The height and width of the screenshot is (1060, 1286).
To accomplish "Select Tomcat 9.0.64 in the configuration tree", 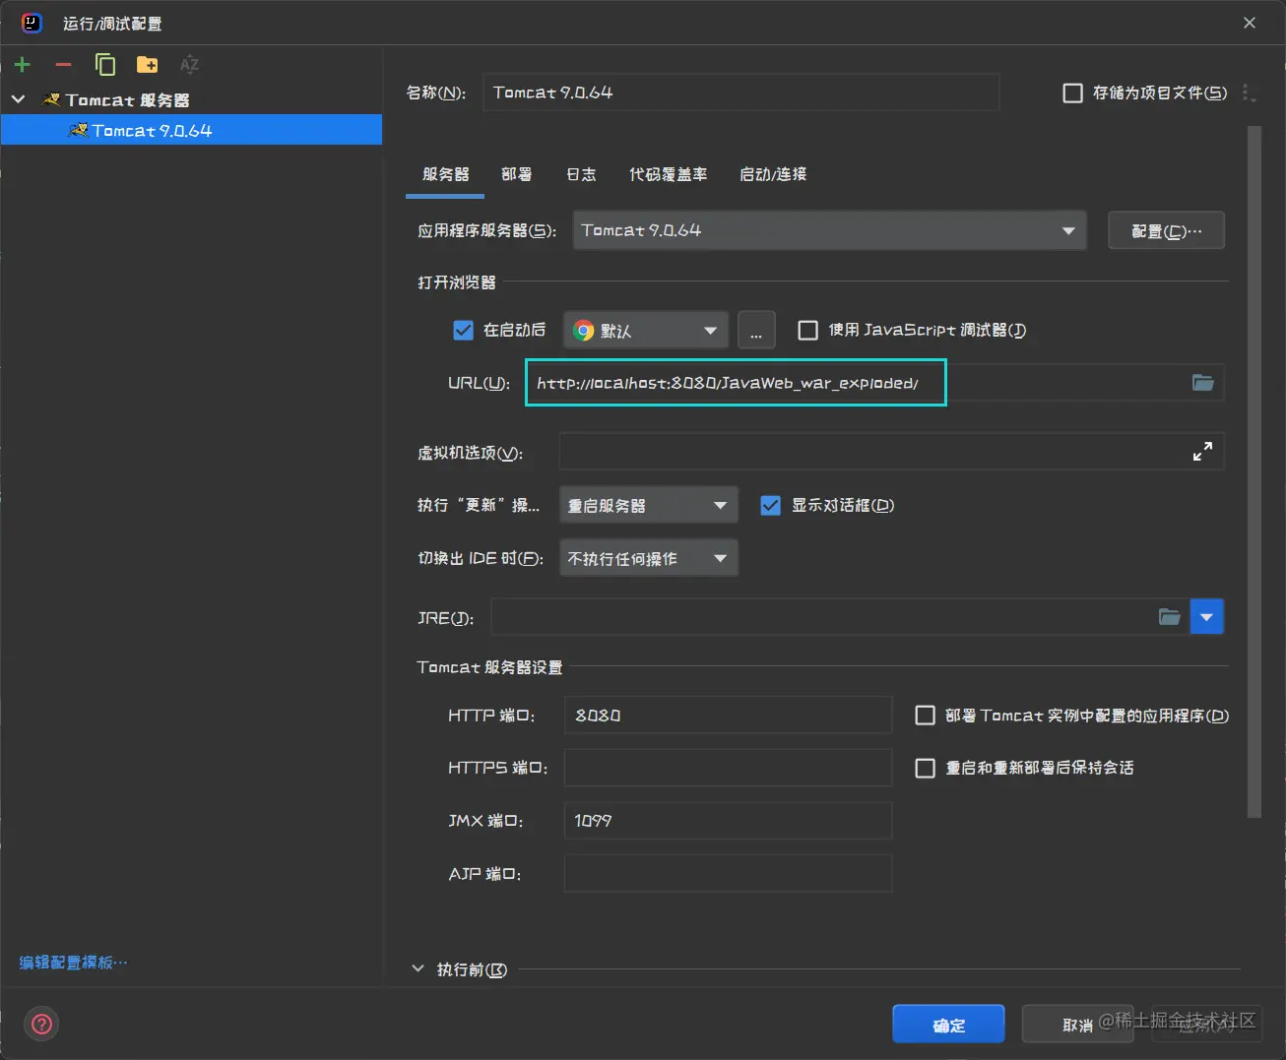I will coord(191,130).
